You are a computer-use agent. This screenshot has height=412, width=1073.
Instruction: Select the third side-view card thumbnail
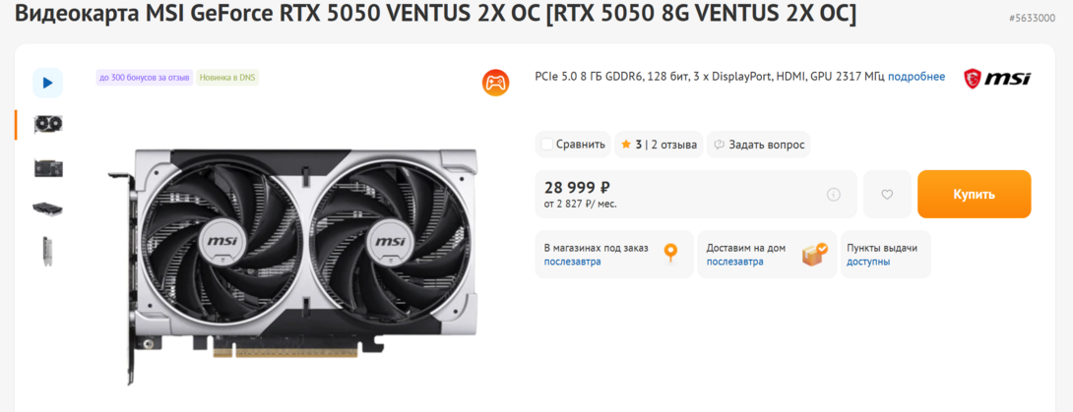(48, 209)
